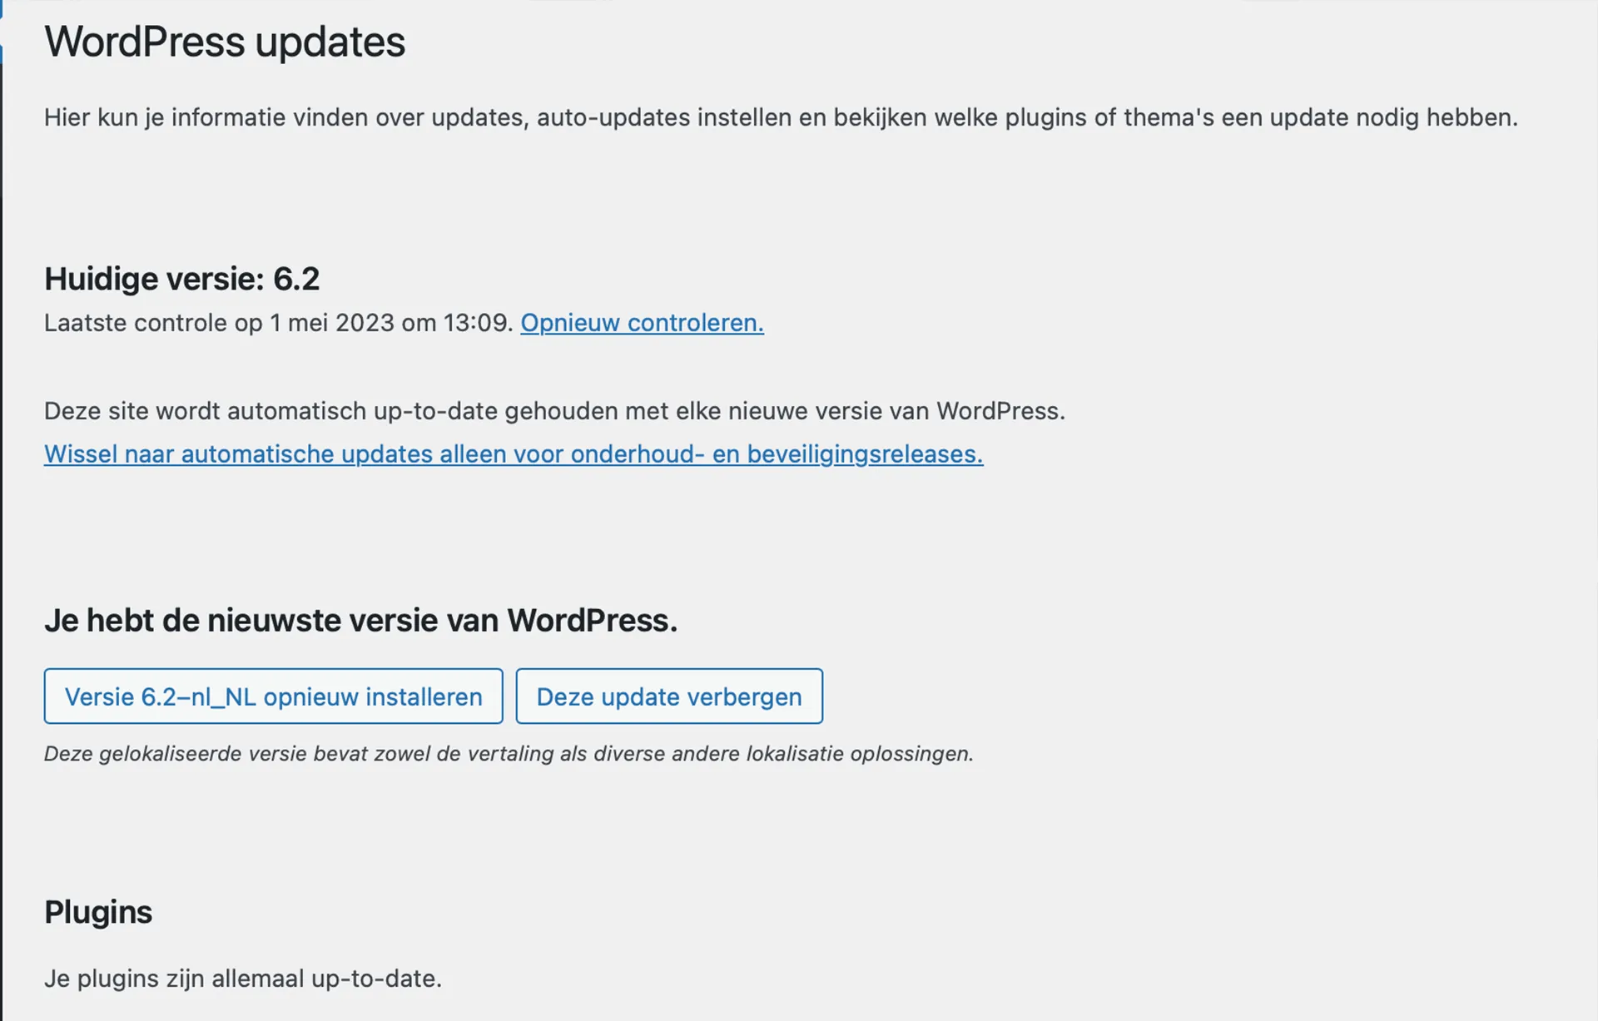
Task: Click the Je hebt de nieuwste versie heading
Action: click(x=360, y=619)
